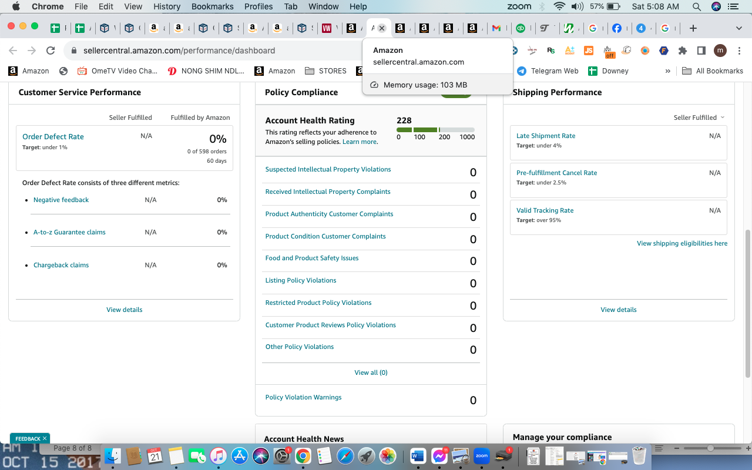Open the Chrome extensions puzzle menu
The image size is (752, 470).
click(683, 51)
